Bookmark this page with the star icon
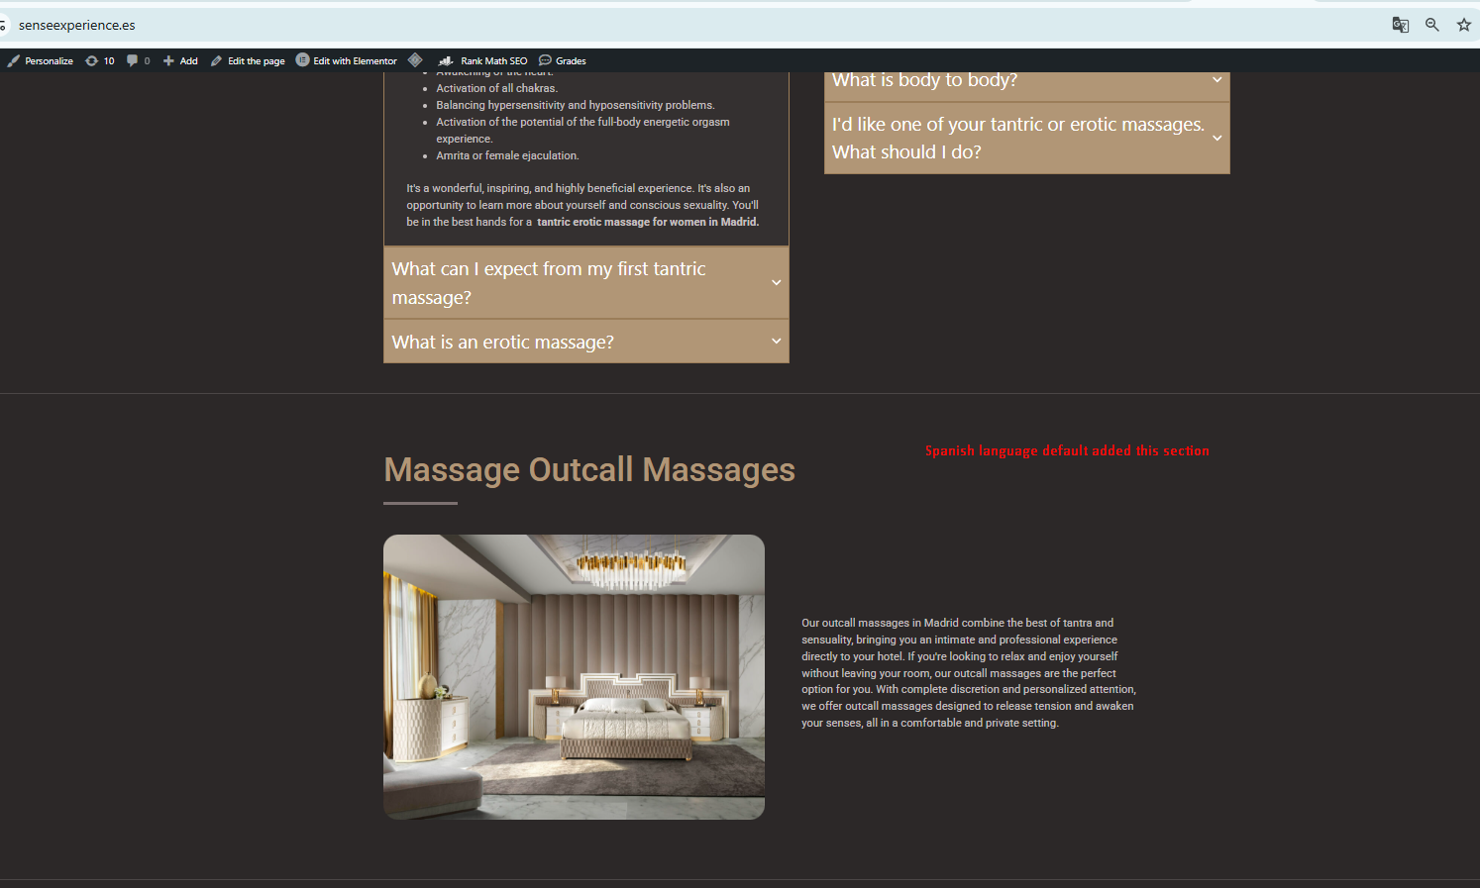1480x888 pixels. click(x=1463, y=25)
